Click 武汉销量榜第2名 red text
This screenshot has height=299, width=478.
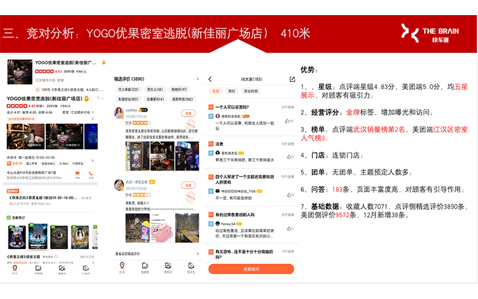tap(379, 129)
